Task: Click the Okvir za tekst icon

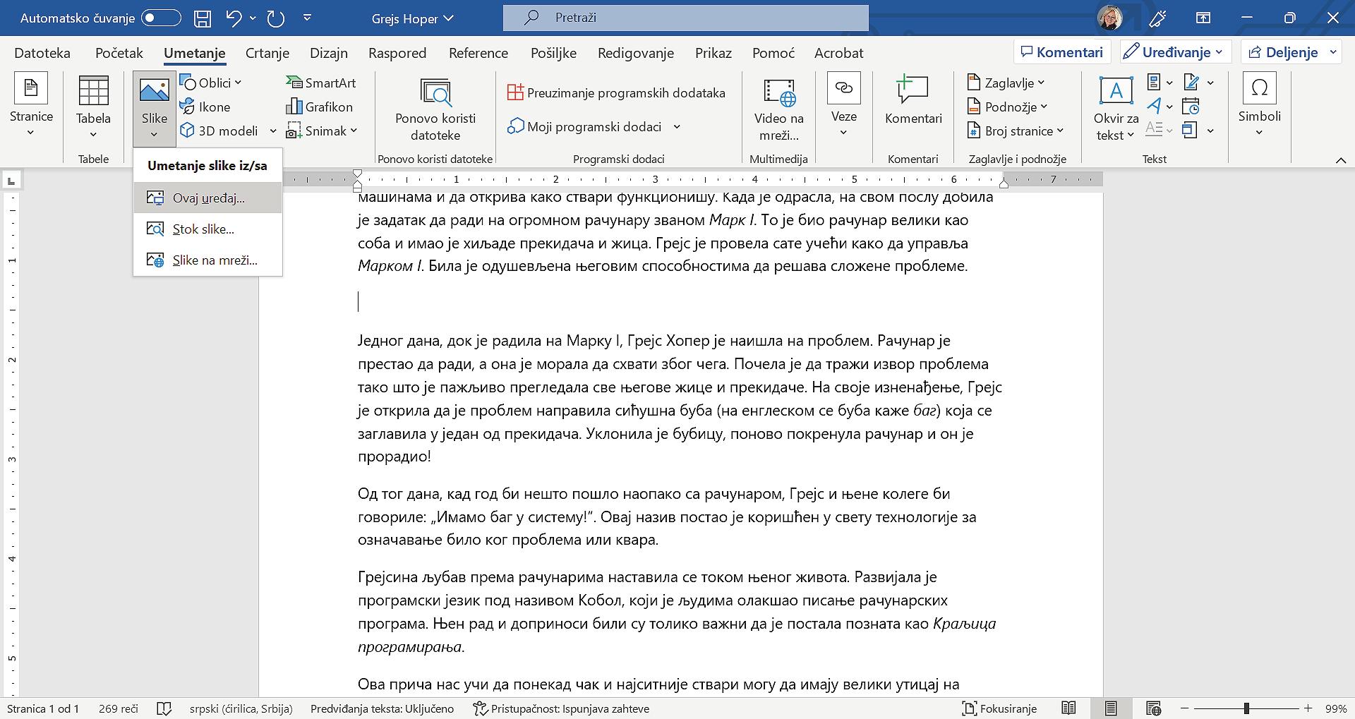Action: point(1116,90)
